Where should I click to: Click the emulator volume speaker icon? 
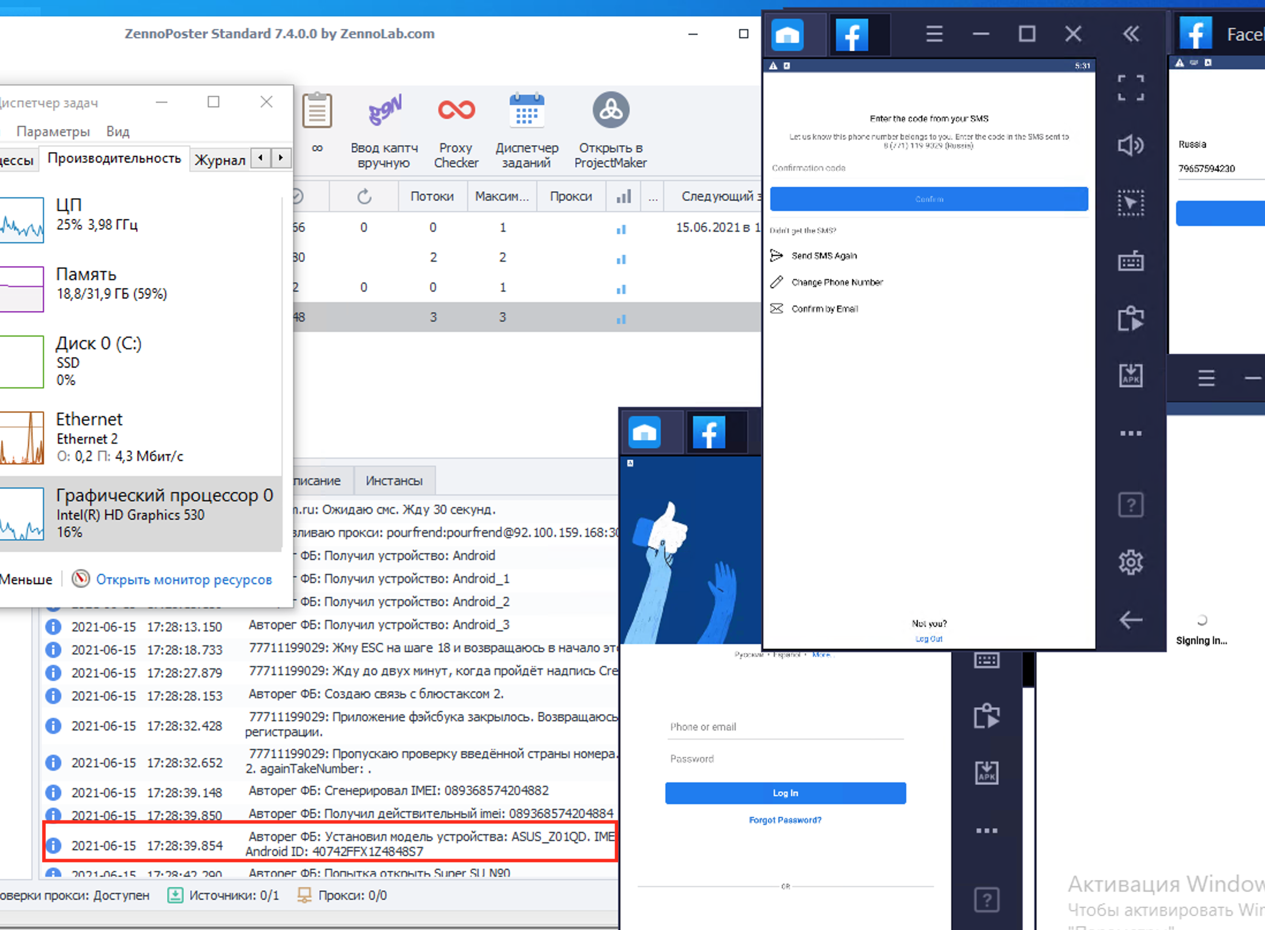(1130, 145)
